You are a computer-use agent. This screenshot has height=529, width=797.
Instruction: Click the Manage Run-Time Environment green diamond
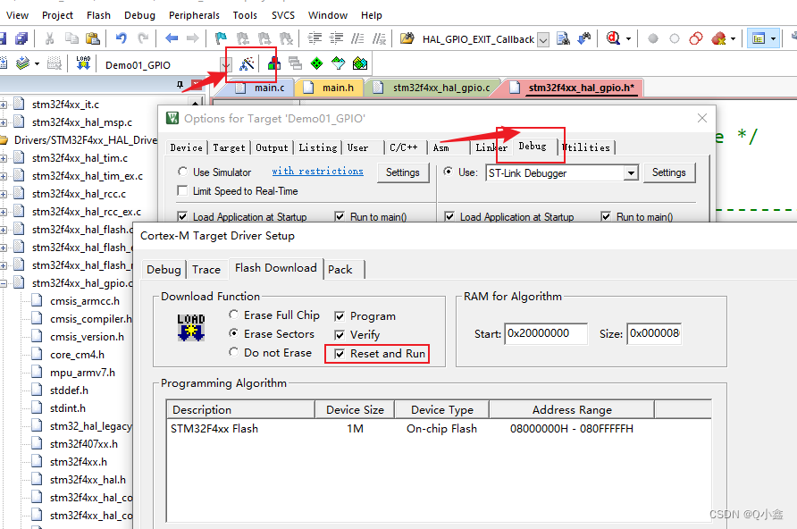click(x=316, y=63)
